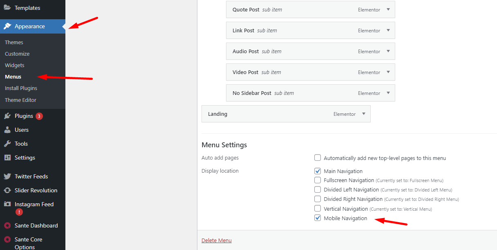Screen dimensions: 497x250
Task: Open Themes under Appearance
Action: (14, 42)
